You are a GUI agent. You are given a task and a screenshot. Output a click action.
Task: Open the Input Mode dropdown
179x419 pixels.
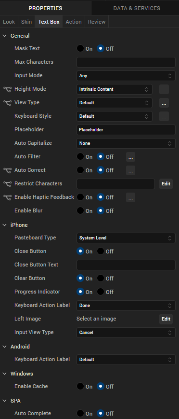pyautogui.click(x=126, y=76)
